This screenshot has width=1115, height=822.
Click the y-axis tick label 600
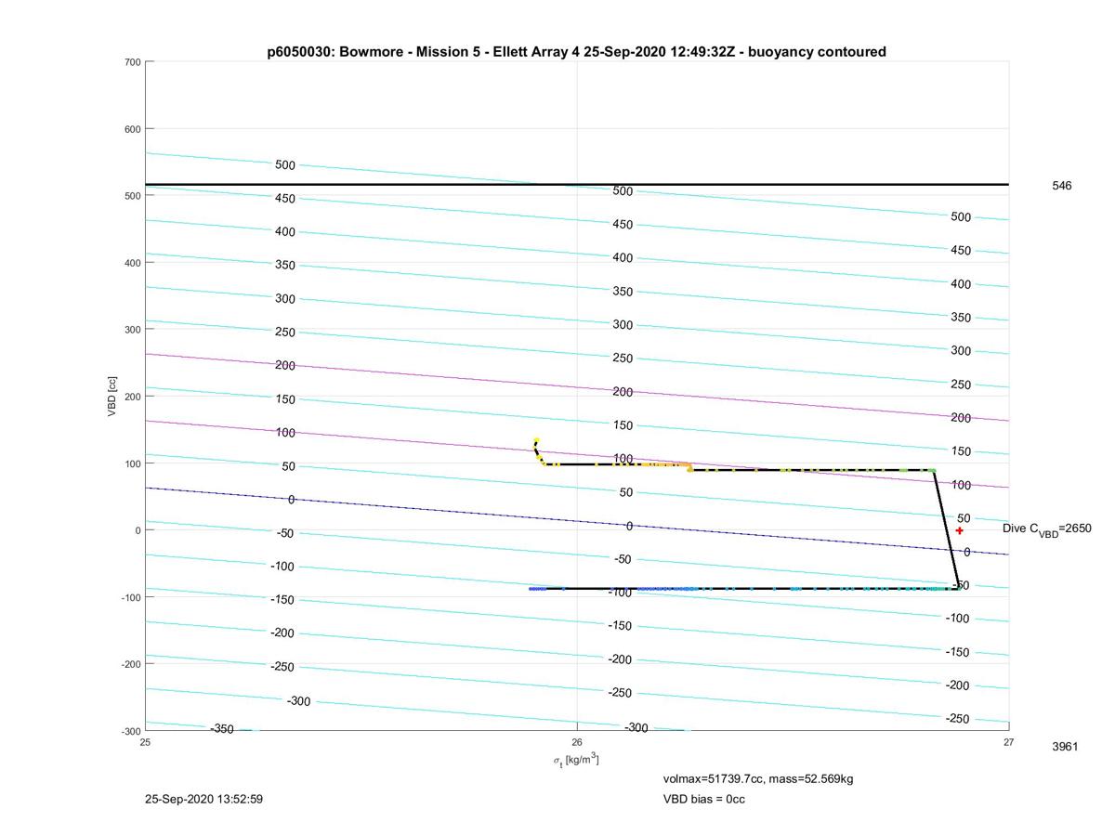point(132,129)
